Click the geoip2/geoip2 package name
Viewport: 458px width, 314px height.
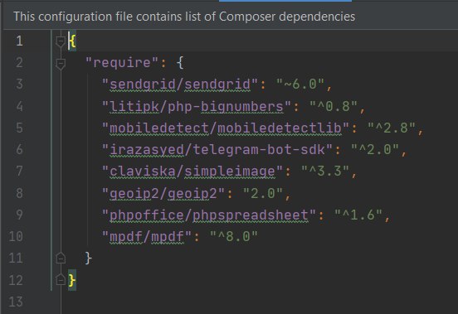pos(163,193)
